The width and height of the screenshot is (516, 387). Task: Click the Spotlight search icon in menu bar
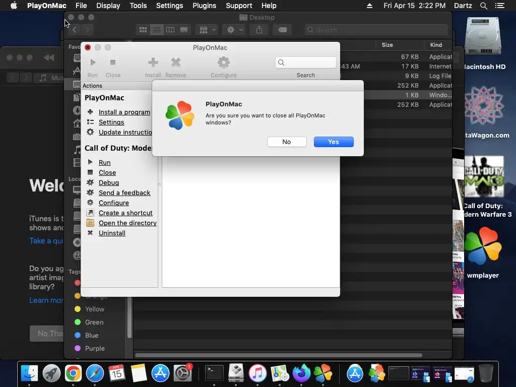(x=483, y=6)
